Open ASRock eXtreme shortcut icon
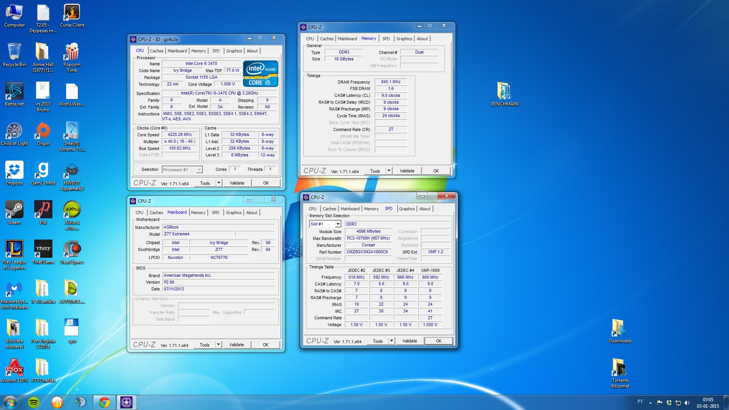729x410 pixels. pyautogui.click(x=72, y=216)
